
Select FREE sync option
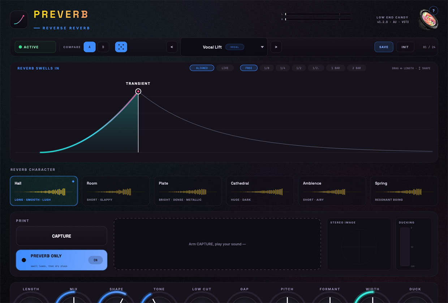249,68
